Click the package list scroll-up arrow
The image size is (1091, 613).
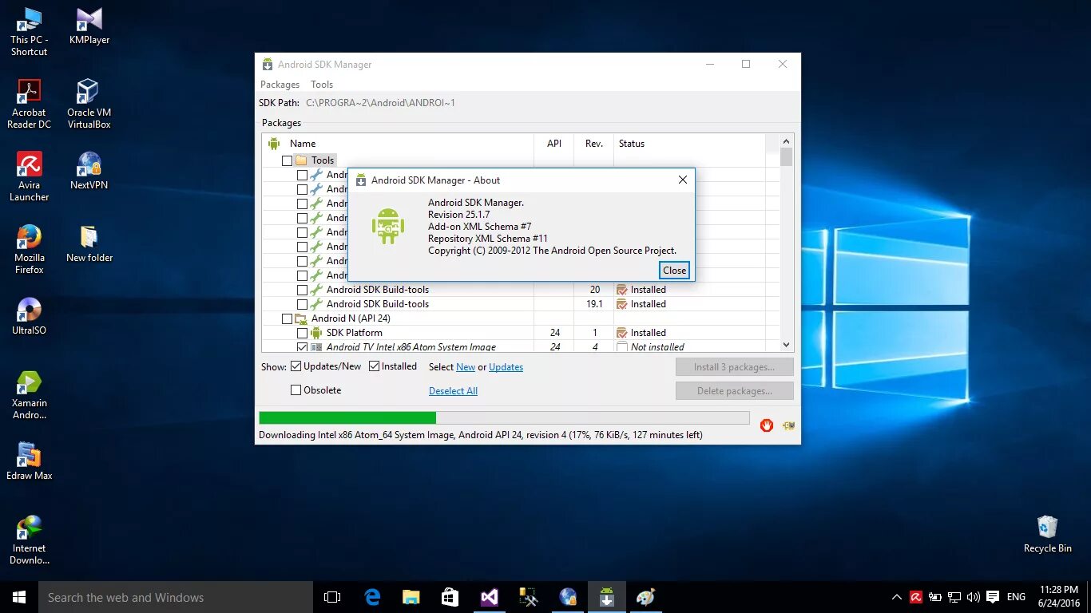[x=787, y=140]
